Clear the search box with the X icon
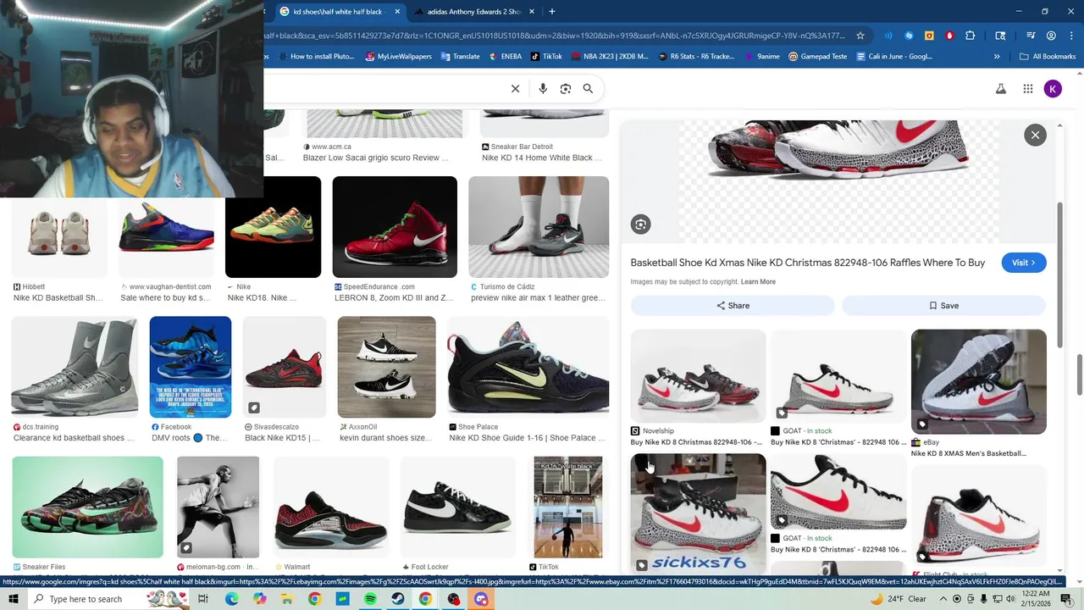The width and height of the screenshot is (1084, 610). click(515, 89)
